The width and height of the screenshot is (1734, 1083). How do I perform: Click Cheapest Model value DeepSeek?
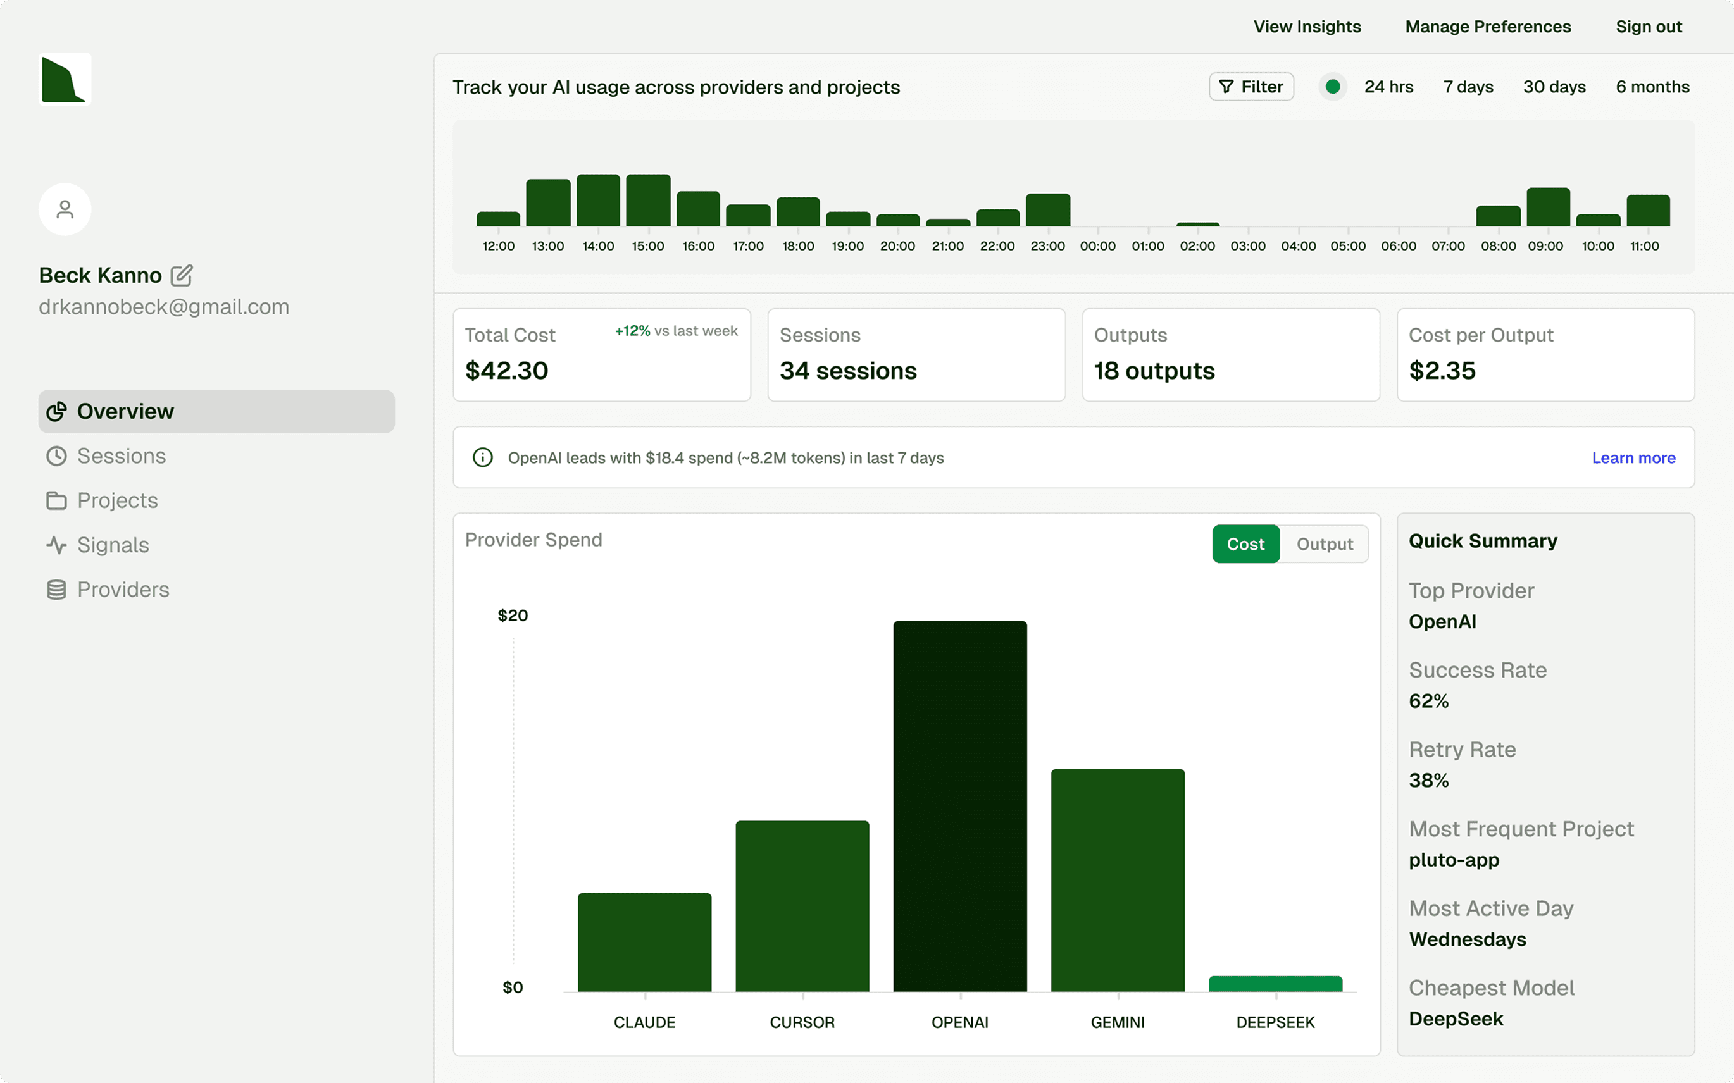point(1456,1019)
